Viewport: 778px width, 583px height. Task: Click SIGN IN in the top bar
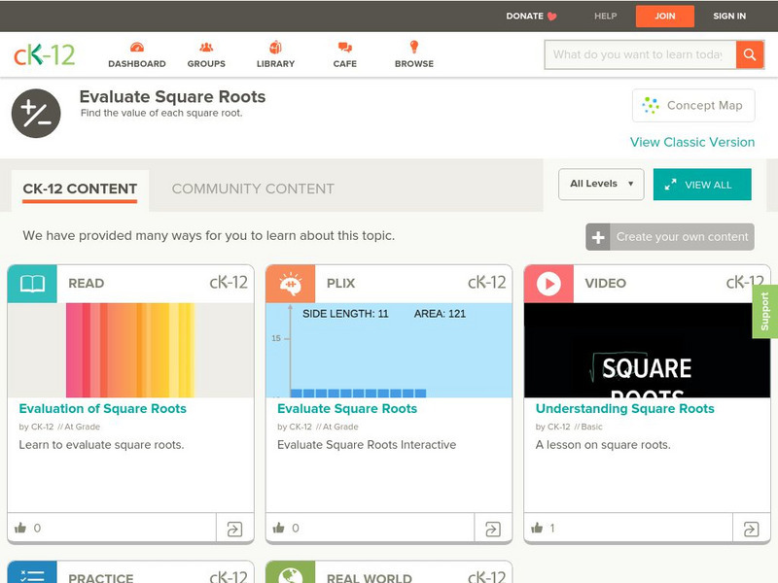click(x=729, y=16)
